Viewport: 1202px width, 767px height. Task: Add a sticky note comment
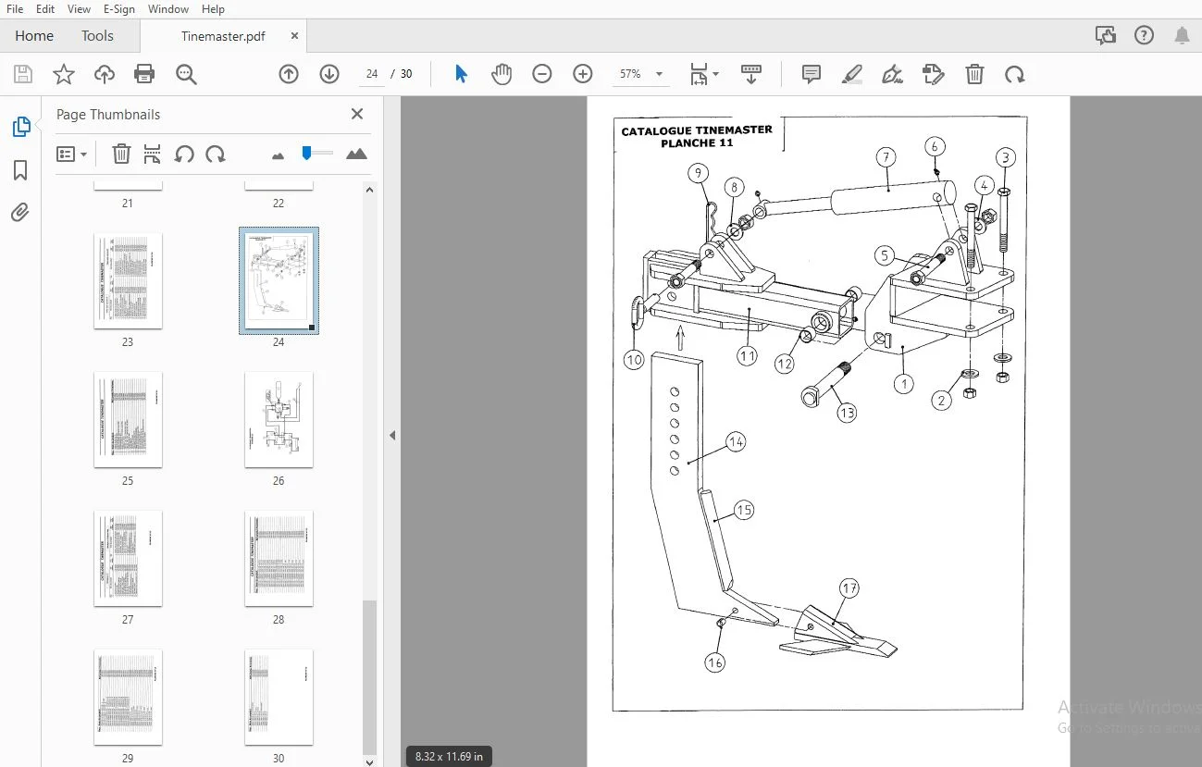812,74
